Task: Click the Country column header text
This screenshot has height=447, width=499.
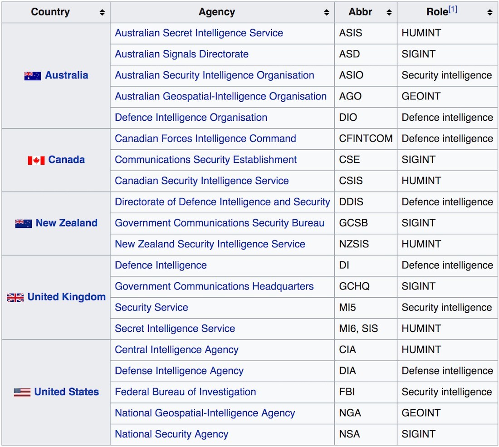Action: pos(50,12)
